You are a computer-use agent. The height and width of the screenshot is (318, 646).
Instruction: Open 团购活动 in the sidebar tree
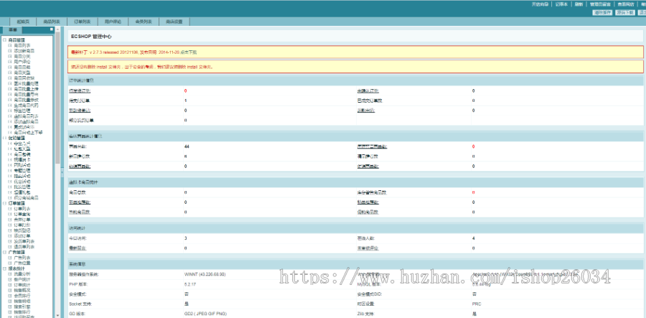(22, 165)
